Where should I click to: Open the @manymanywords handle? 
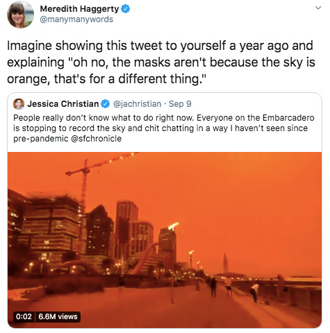pyautogui.click(x=76, y=19)
